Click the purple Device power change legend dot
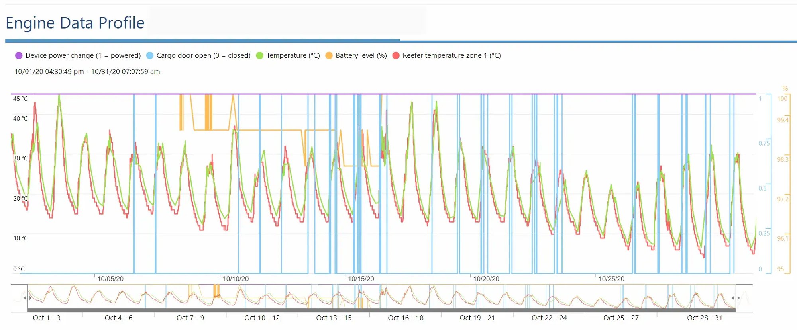The image size is (797, 330). (x=19, y=55)
